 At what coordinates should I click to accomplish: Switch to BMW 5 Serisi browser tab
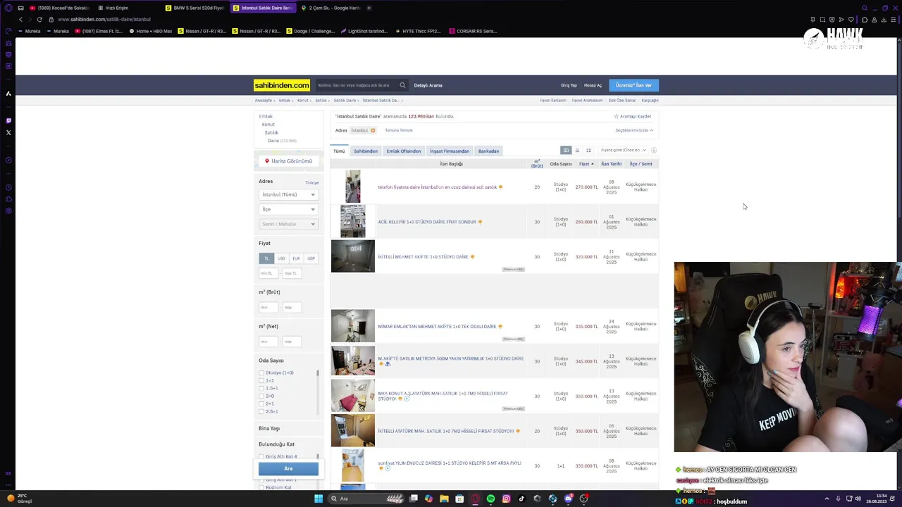coord(195,8)
